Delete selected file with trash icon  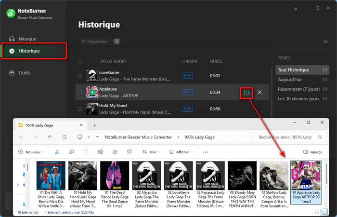coord(130,152)
